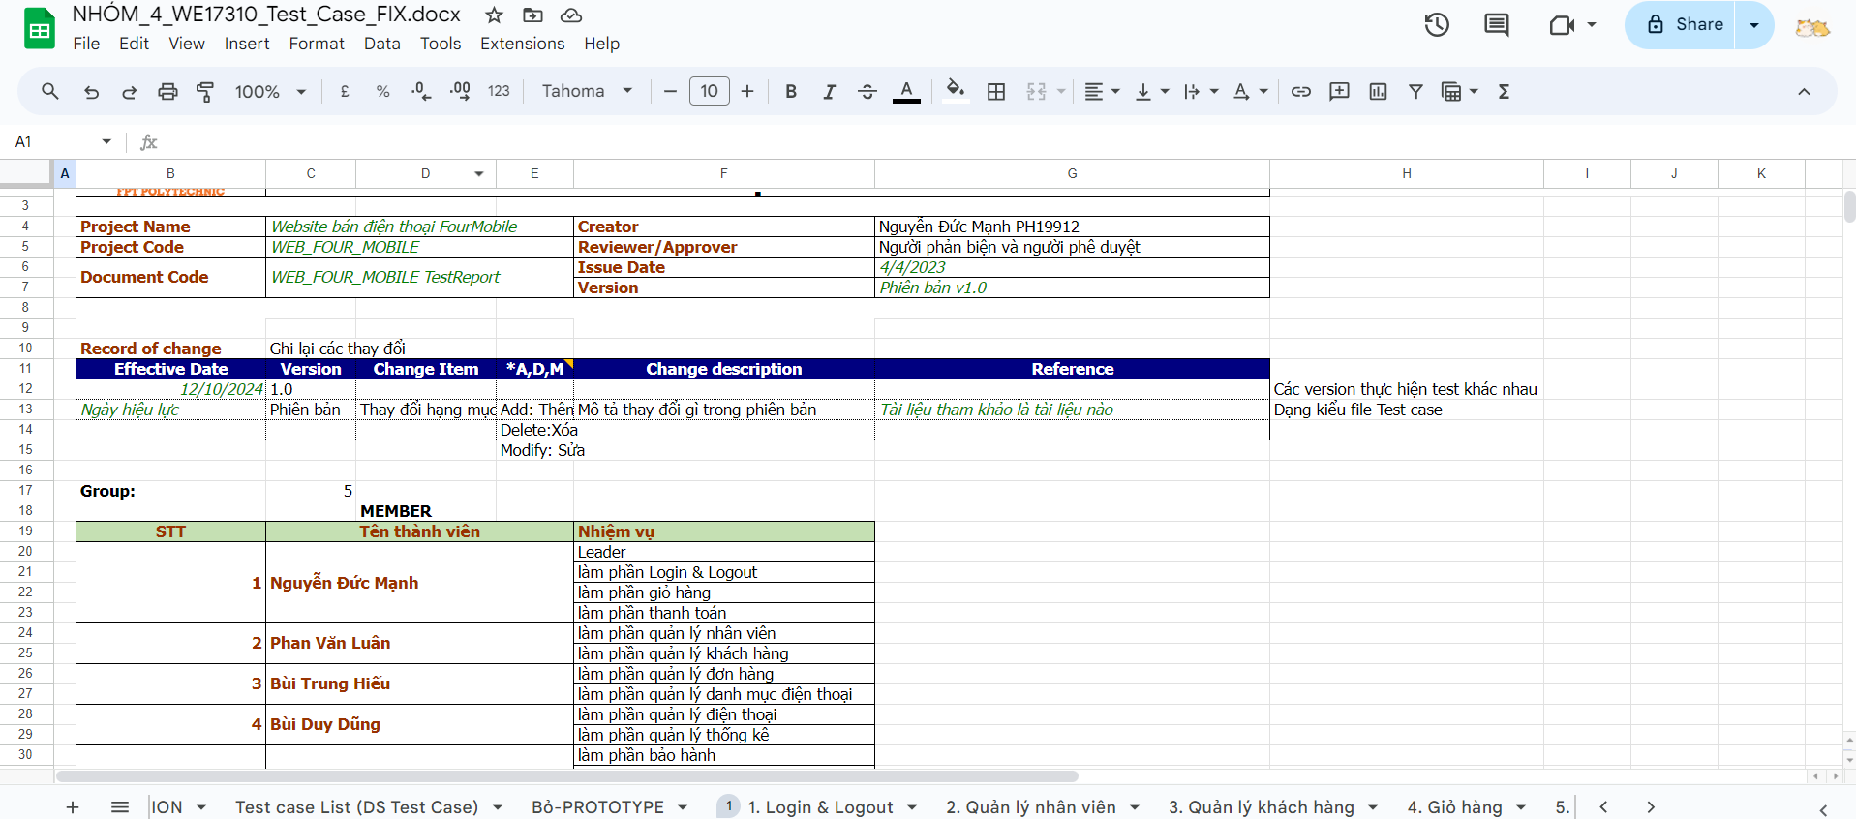Click the Share button
1856x819 pixels.
[1685, 25]
